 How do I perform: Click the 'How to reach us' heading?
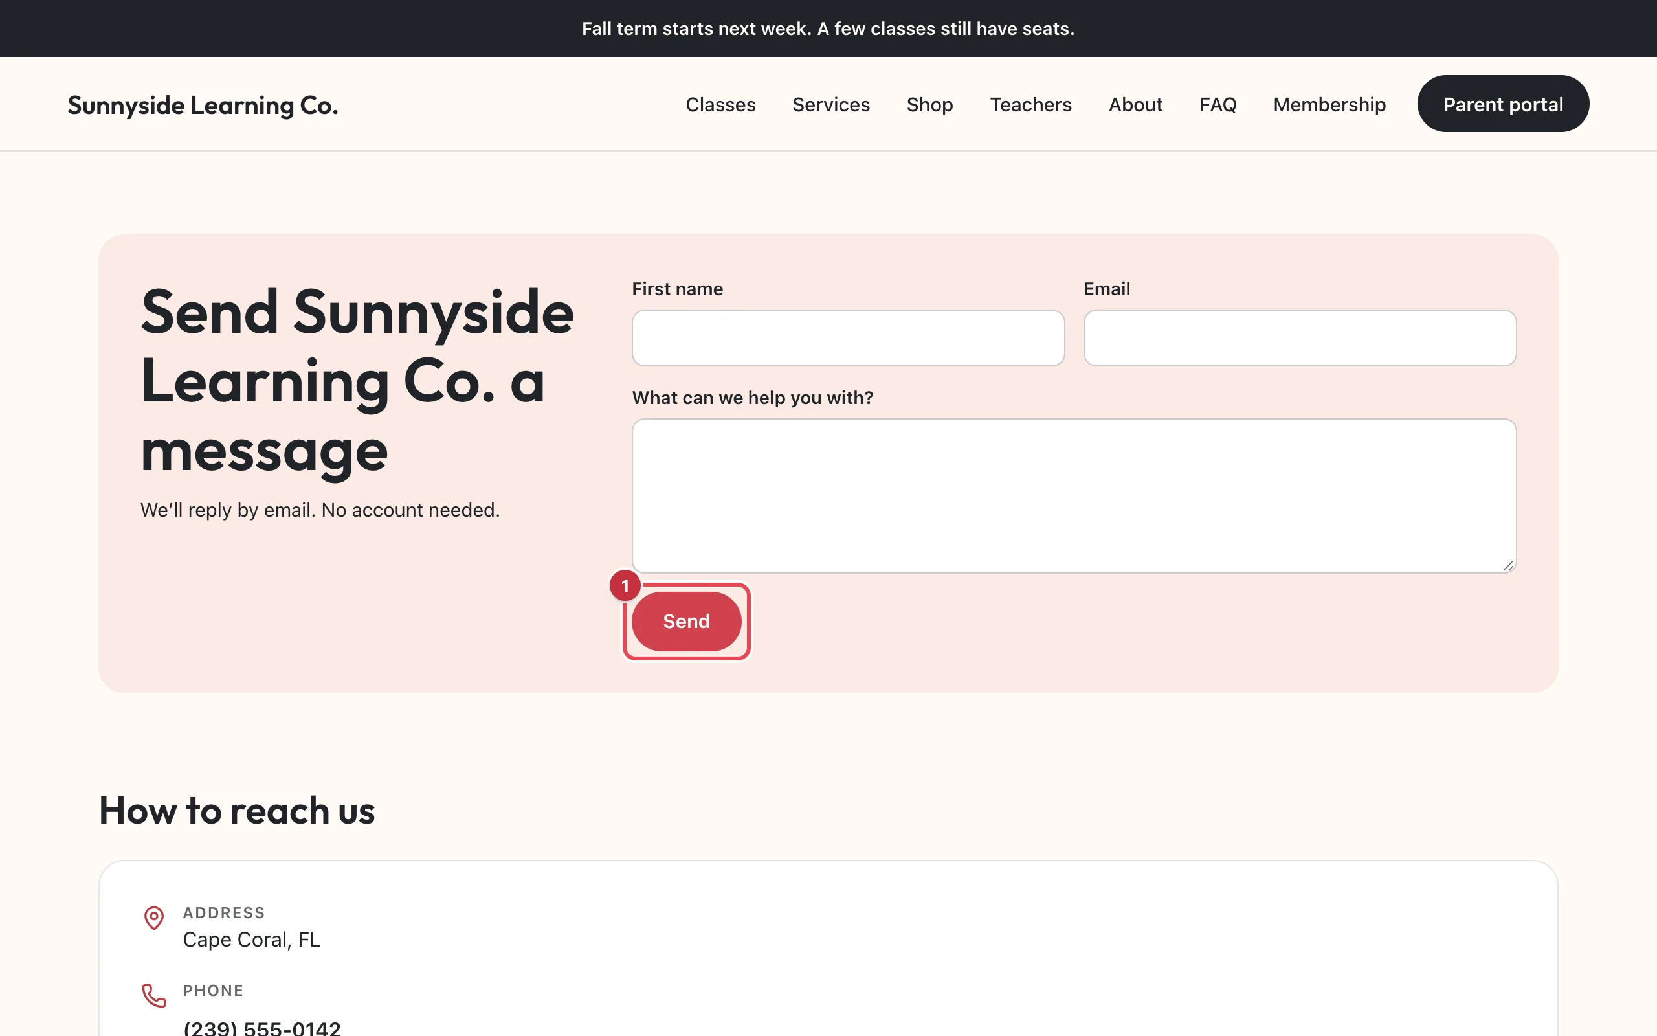[x=237, y=811]
